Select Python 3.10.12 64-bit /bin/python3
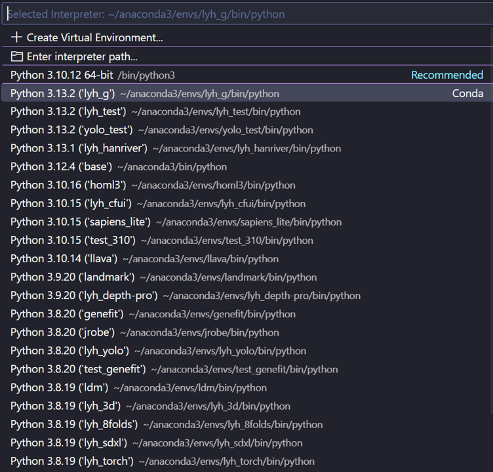Viewport: 493px width, 472px height. pos(247,75)
